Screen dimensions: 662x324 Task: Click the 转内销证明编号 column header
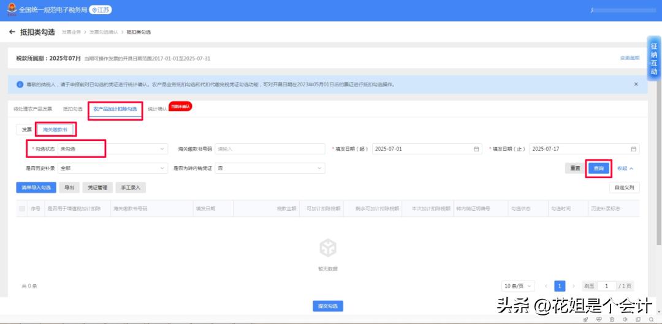[x=473, y=208]
